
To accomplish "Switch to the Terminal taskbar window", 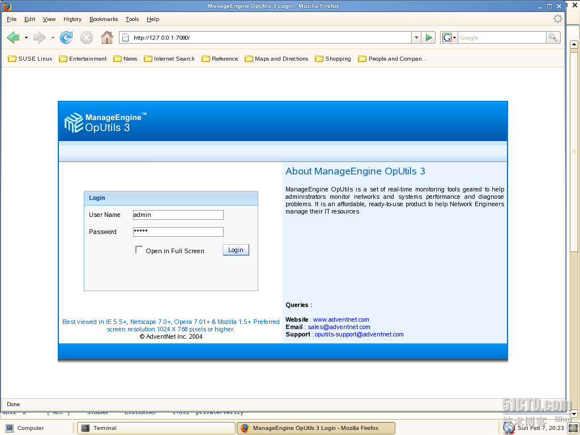I will pos(156,428).
